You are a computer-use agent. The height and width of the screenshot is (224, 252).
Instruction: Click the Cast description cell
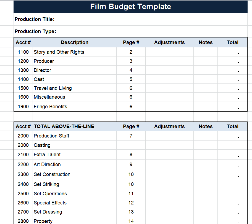click(39, 79)
